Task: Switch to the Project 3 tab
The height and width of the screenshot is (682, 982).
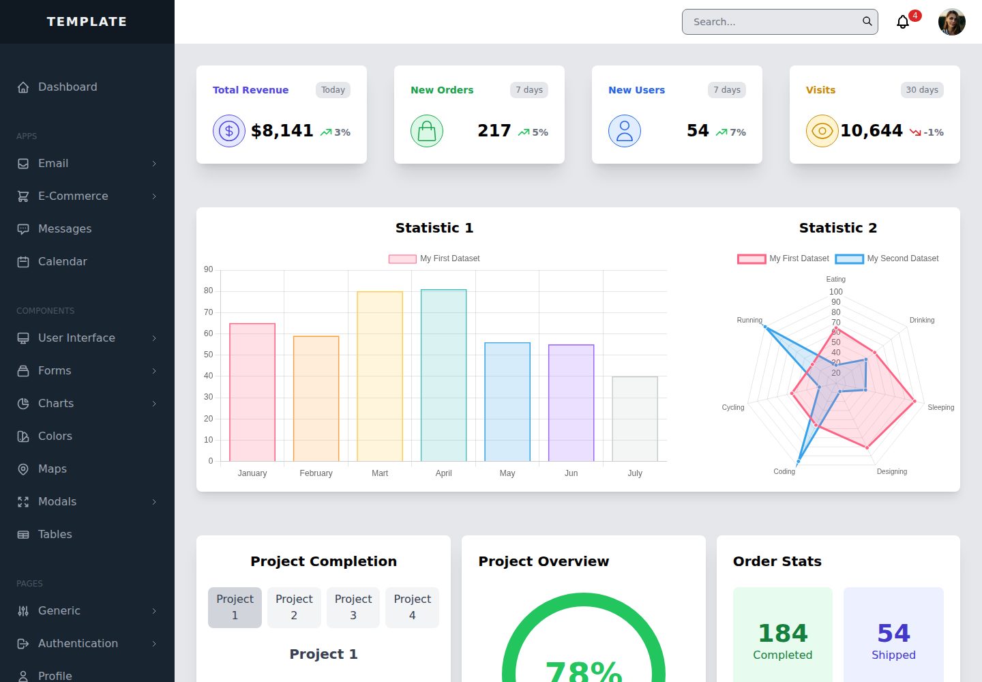Action: tap(353, 607)
